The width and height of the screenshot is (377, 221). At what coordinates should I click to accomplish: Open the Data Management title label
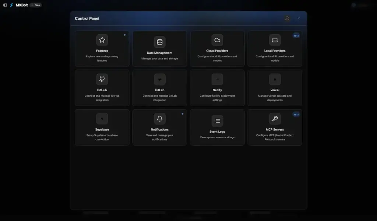click(x=160, y=53)
